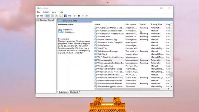199x112 pixels.
Task: Click the gear icon beside VMware Snapshot Provider
Action: [95, 31]
